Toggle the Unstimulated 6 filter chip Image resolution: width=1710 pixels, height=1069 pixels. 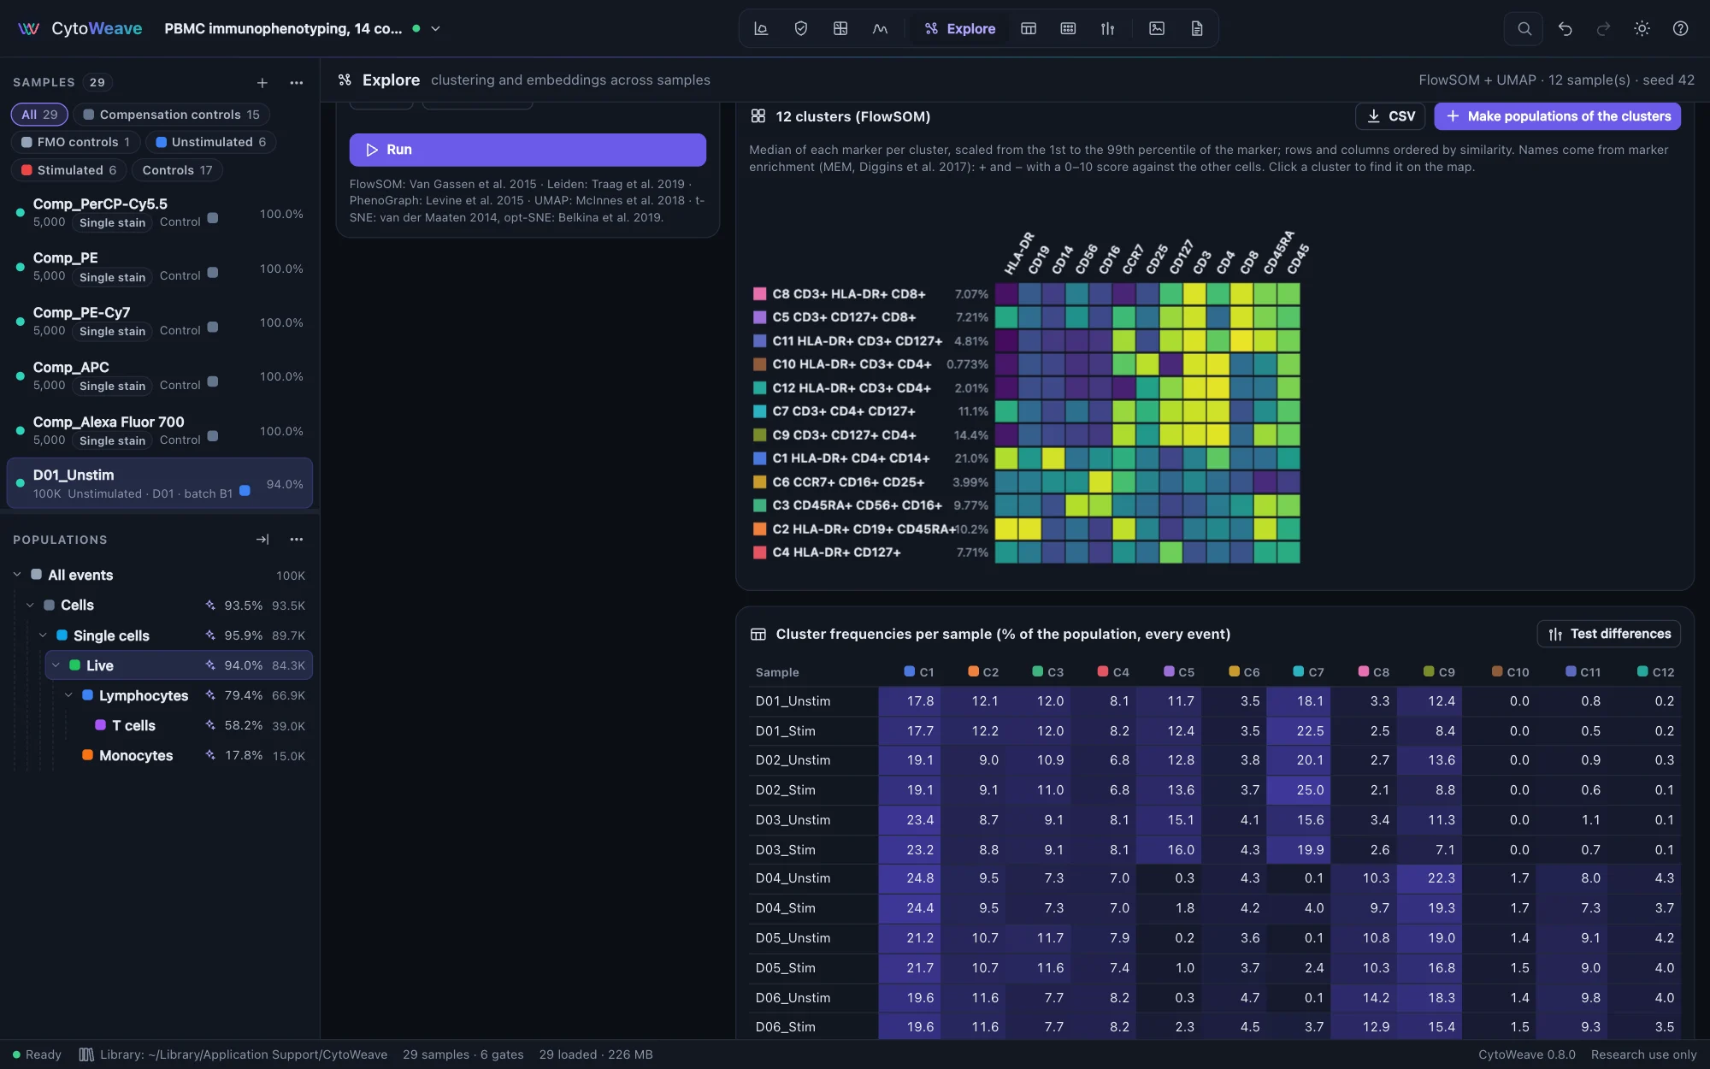pos(210,142)
